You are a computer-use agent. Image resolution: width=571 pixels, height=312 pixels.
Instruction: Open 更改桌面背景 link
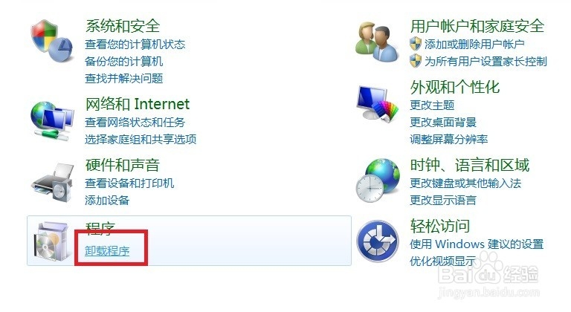tap(443, 122)
